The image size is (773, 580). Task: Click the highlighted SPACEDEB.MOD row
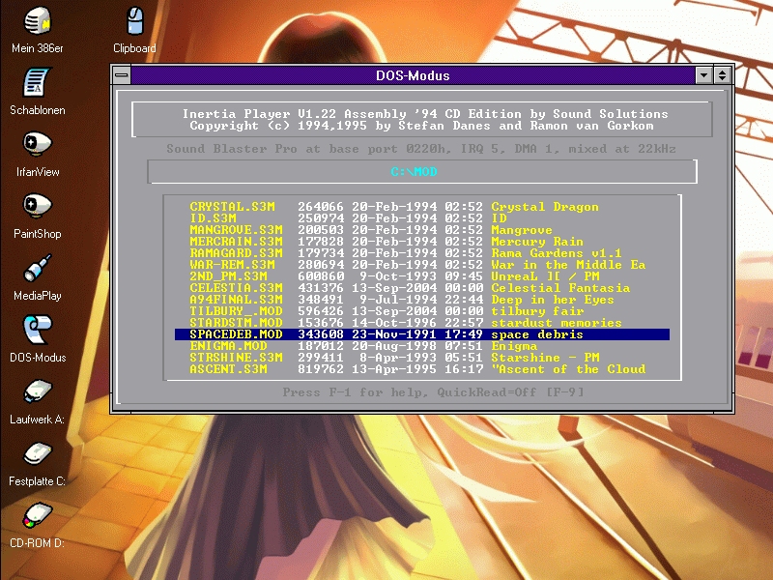422,334
